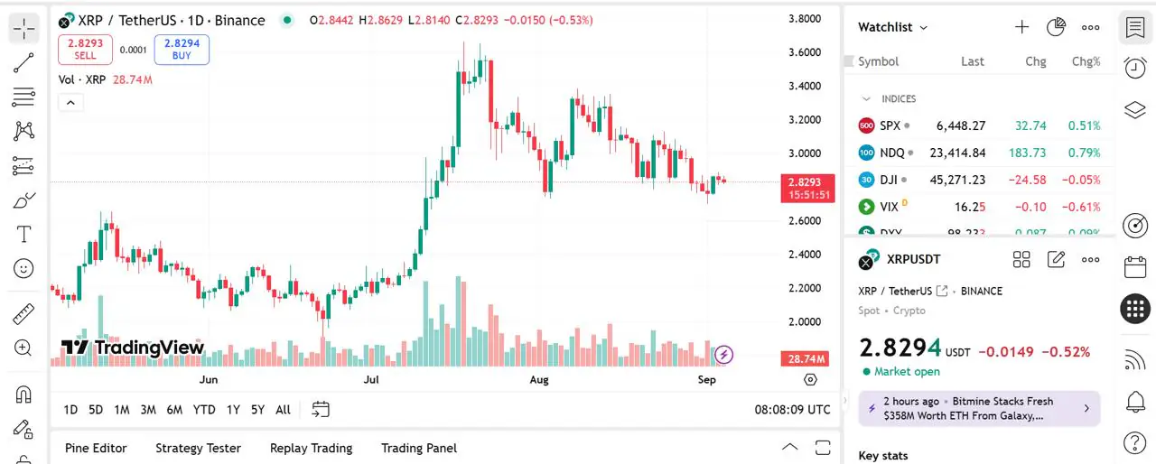Image resolution: width=1156 pixels, height=464 pixels.
Task: Open the text annotation tool
Action: pos(23,235)
